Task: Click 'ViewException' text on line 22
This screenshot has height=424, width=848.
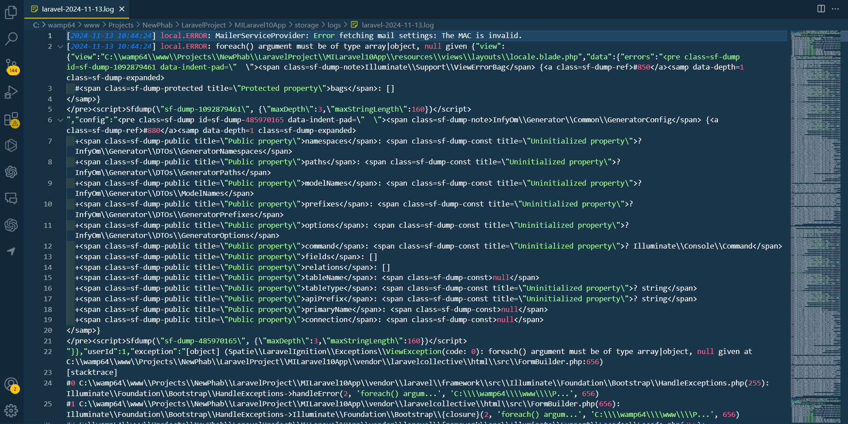Action: (x=414, y=352)
